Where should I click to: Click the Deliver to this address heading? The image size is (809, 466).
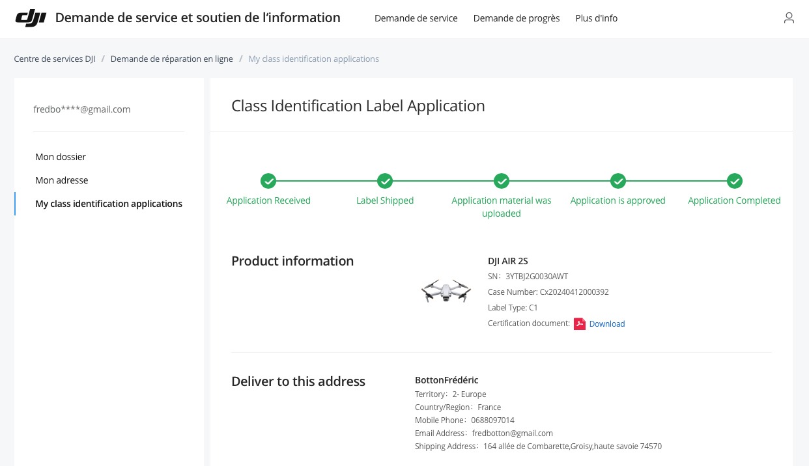tap(298, 381)
